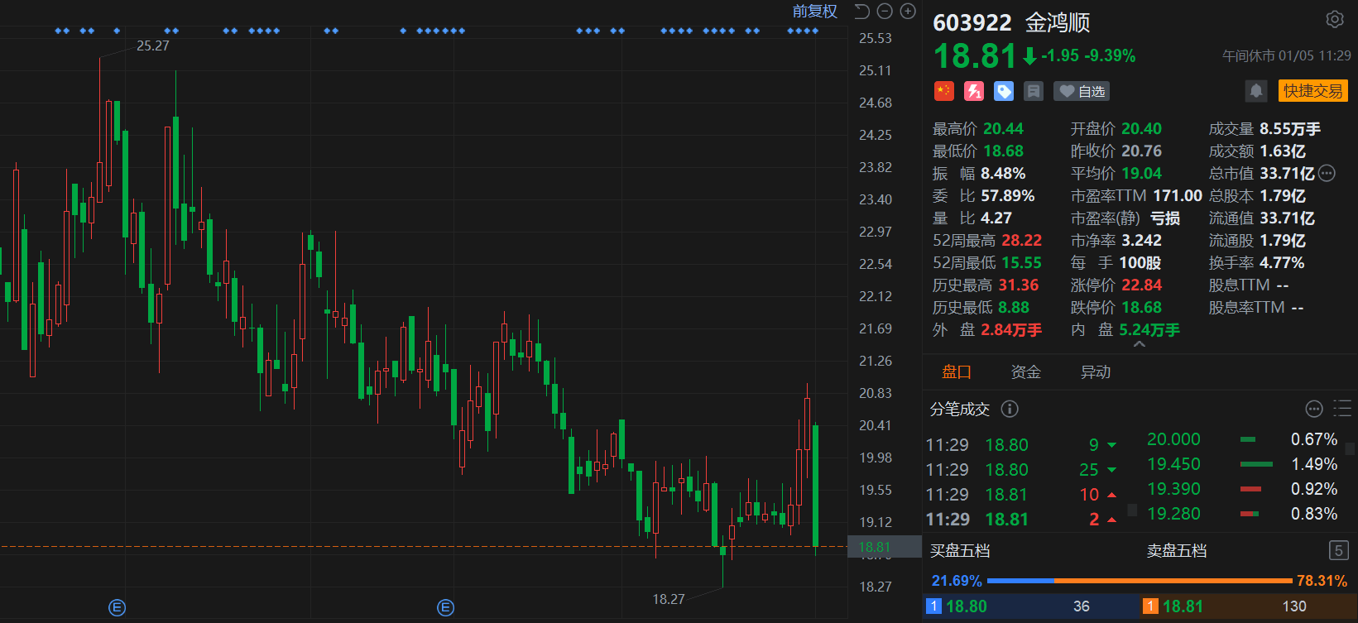This screenshot has width=1358, height=623.
Task: Click the 快捷交易 button
Action: click(1312, 91)
